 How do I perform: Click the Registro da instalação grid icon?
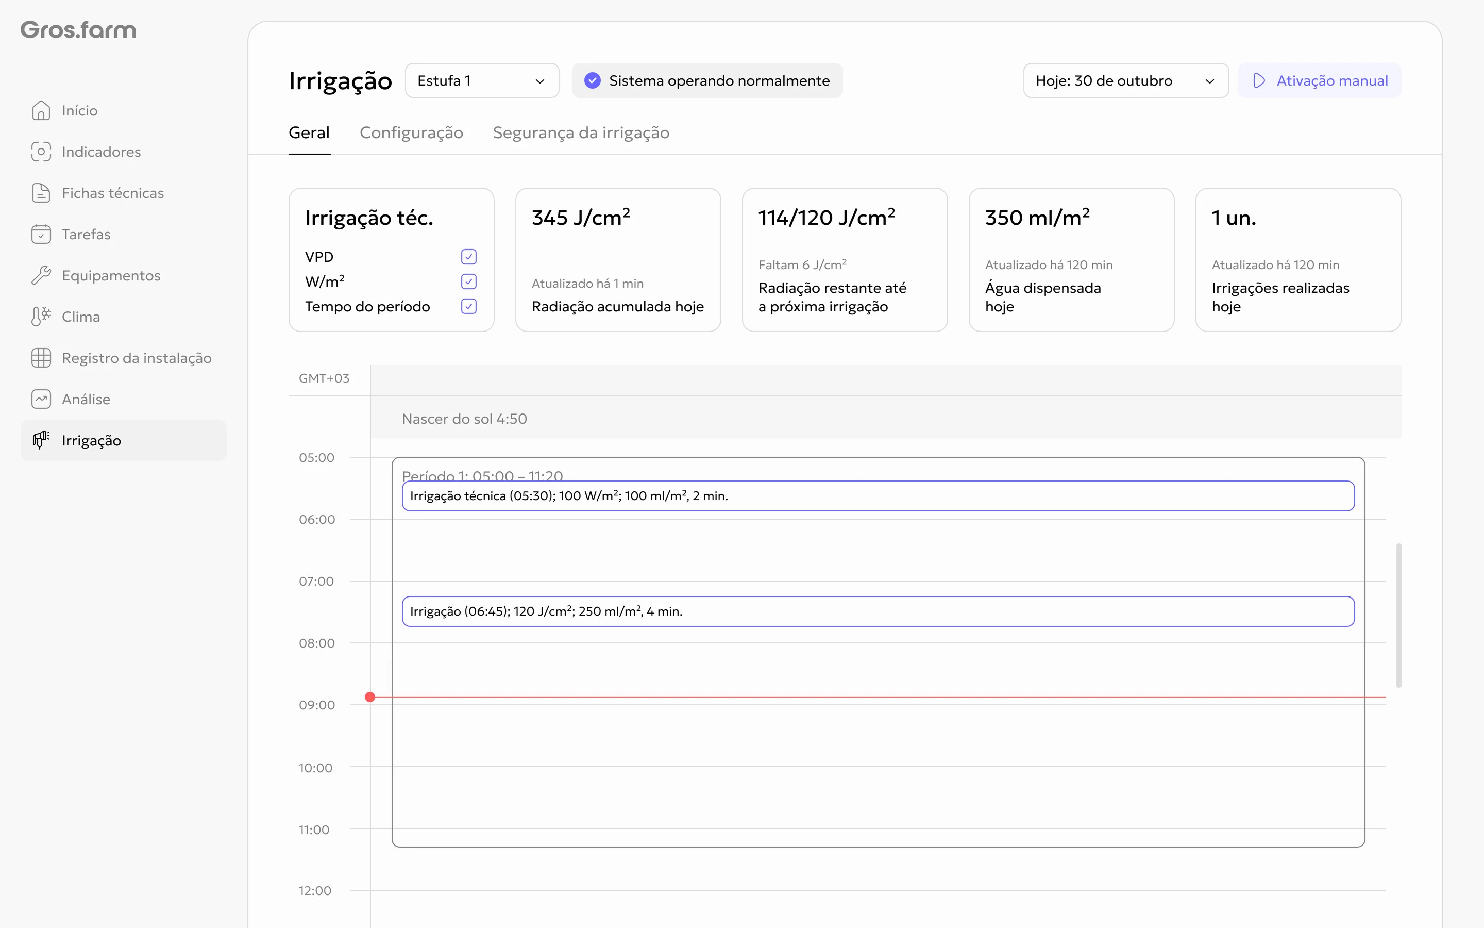point(41,358)
